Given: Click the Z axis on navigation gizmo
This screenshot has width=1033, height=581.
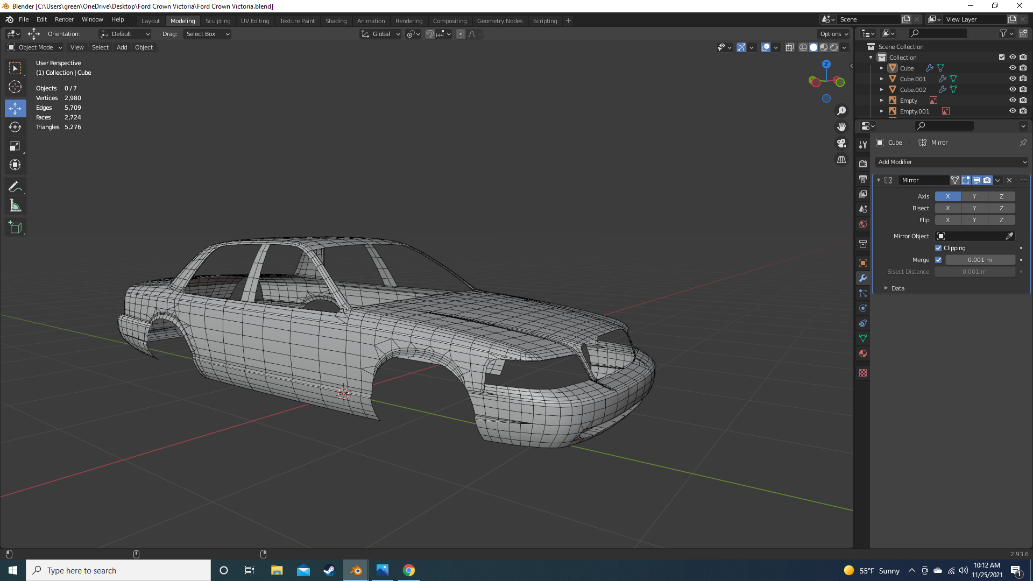Looking at the screenshot, I should 826,64.
